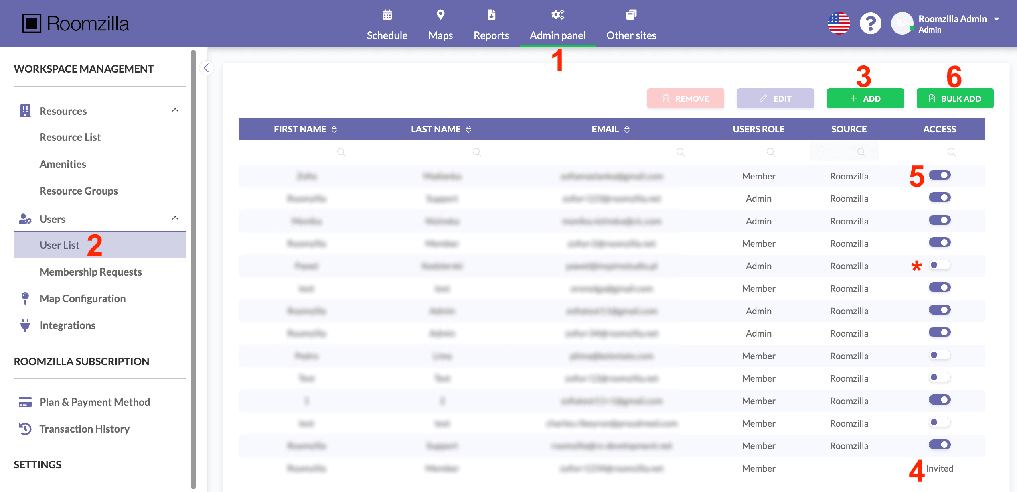Click the Reports download icon
Image resolution: width=1017 pixels, height=492 pixels.
point(491,15)
